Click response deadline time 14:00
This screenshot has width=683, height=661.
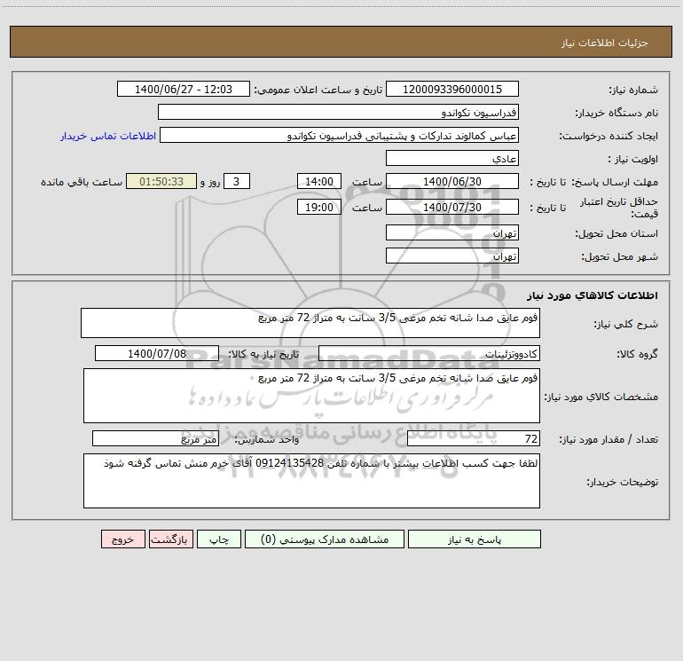[318, 181]
